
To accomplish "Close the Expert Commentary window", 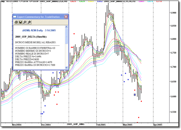I will (x=66, y=17).
